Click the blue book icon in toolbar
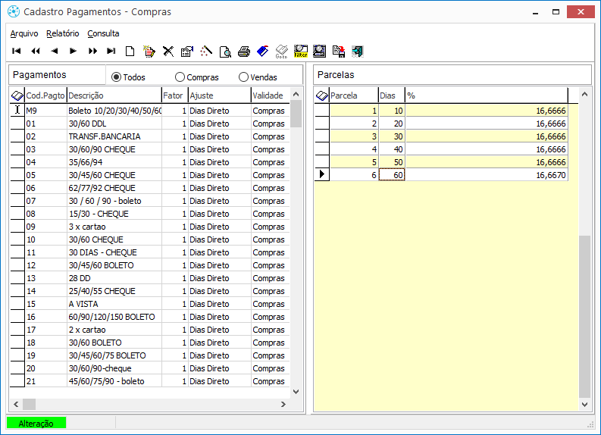The height and width of the screenshot is (435, 601). 262,52
